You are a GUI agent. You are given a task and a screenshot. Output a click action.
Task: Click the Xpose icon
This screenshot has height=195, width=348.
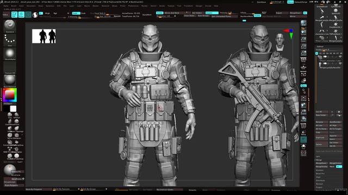(303, 153)
